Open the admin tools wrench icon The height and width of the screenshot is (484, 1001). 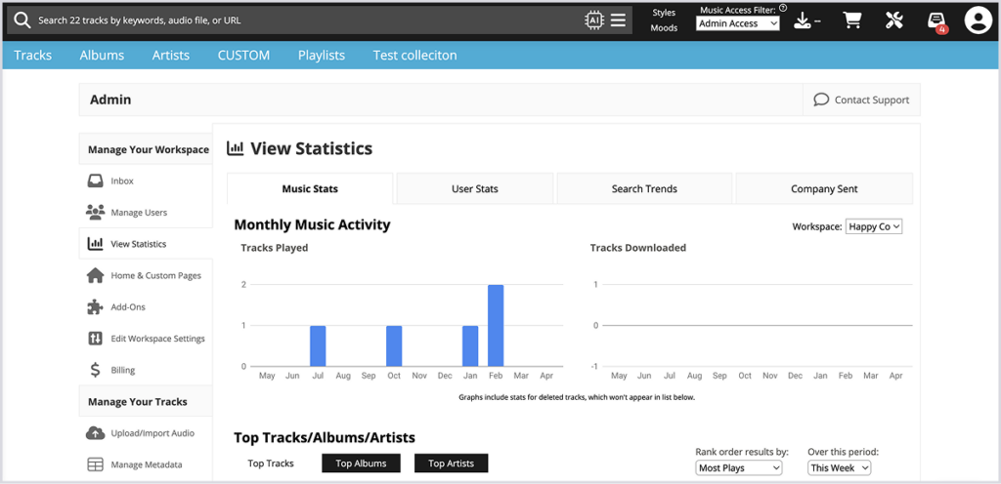point(893,20)
